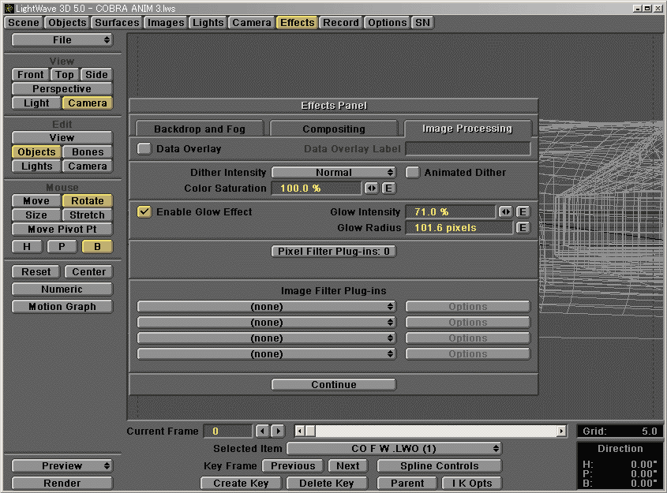Open the first Image Filter Plug-ins dropdown

(266, 307)
